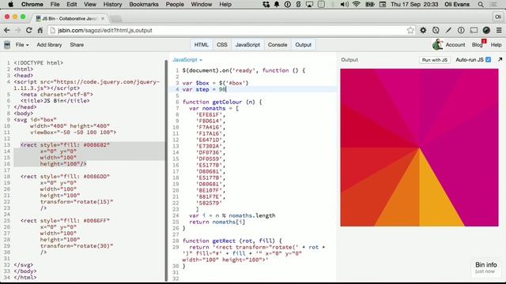The width and height of the screenshot is (506, 284).
Task: Open the Edit menu
Action: pyautogui.click(x=72, y=5)
